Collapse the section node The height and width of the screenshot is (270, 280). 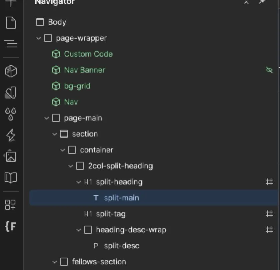tap(54, 134)
